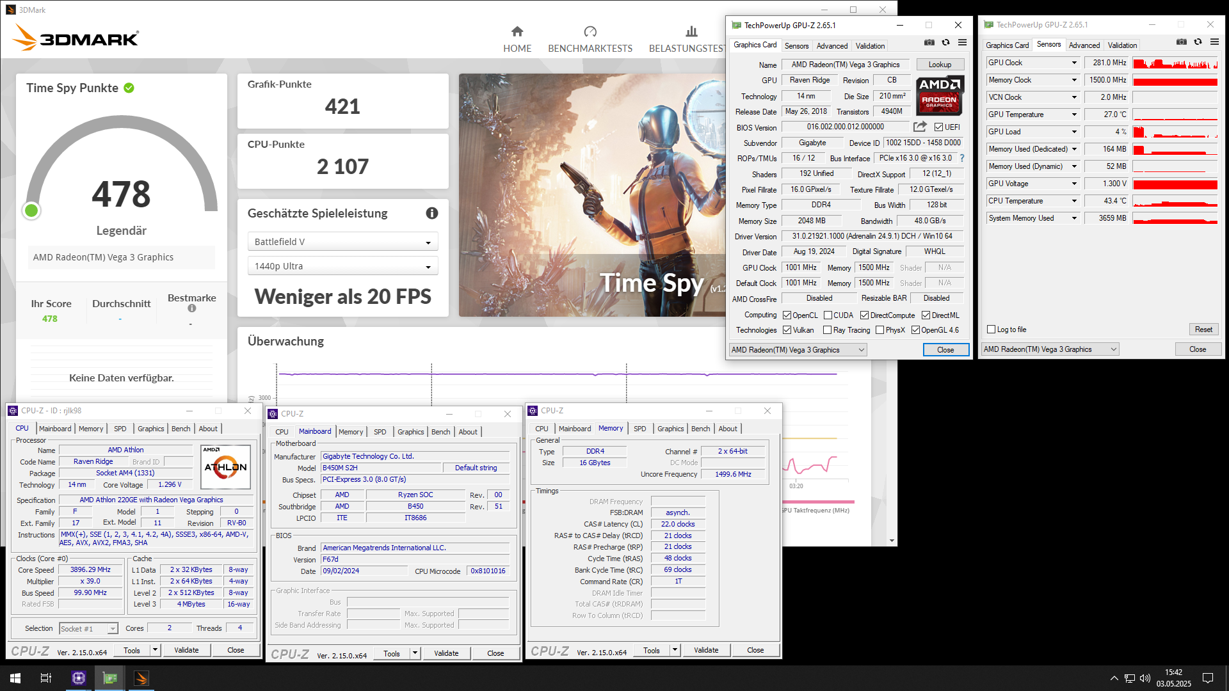Refresh front GPU-Z Graphics Card window
1229x691 pixels.
pos(945,42)
